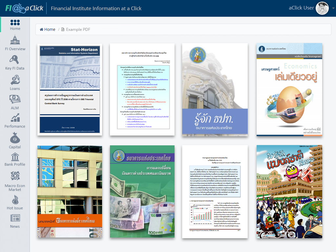
Task: Click Financial Institute Information at a Click title
Action: pyautogui.click(x=96, y=8)
